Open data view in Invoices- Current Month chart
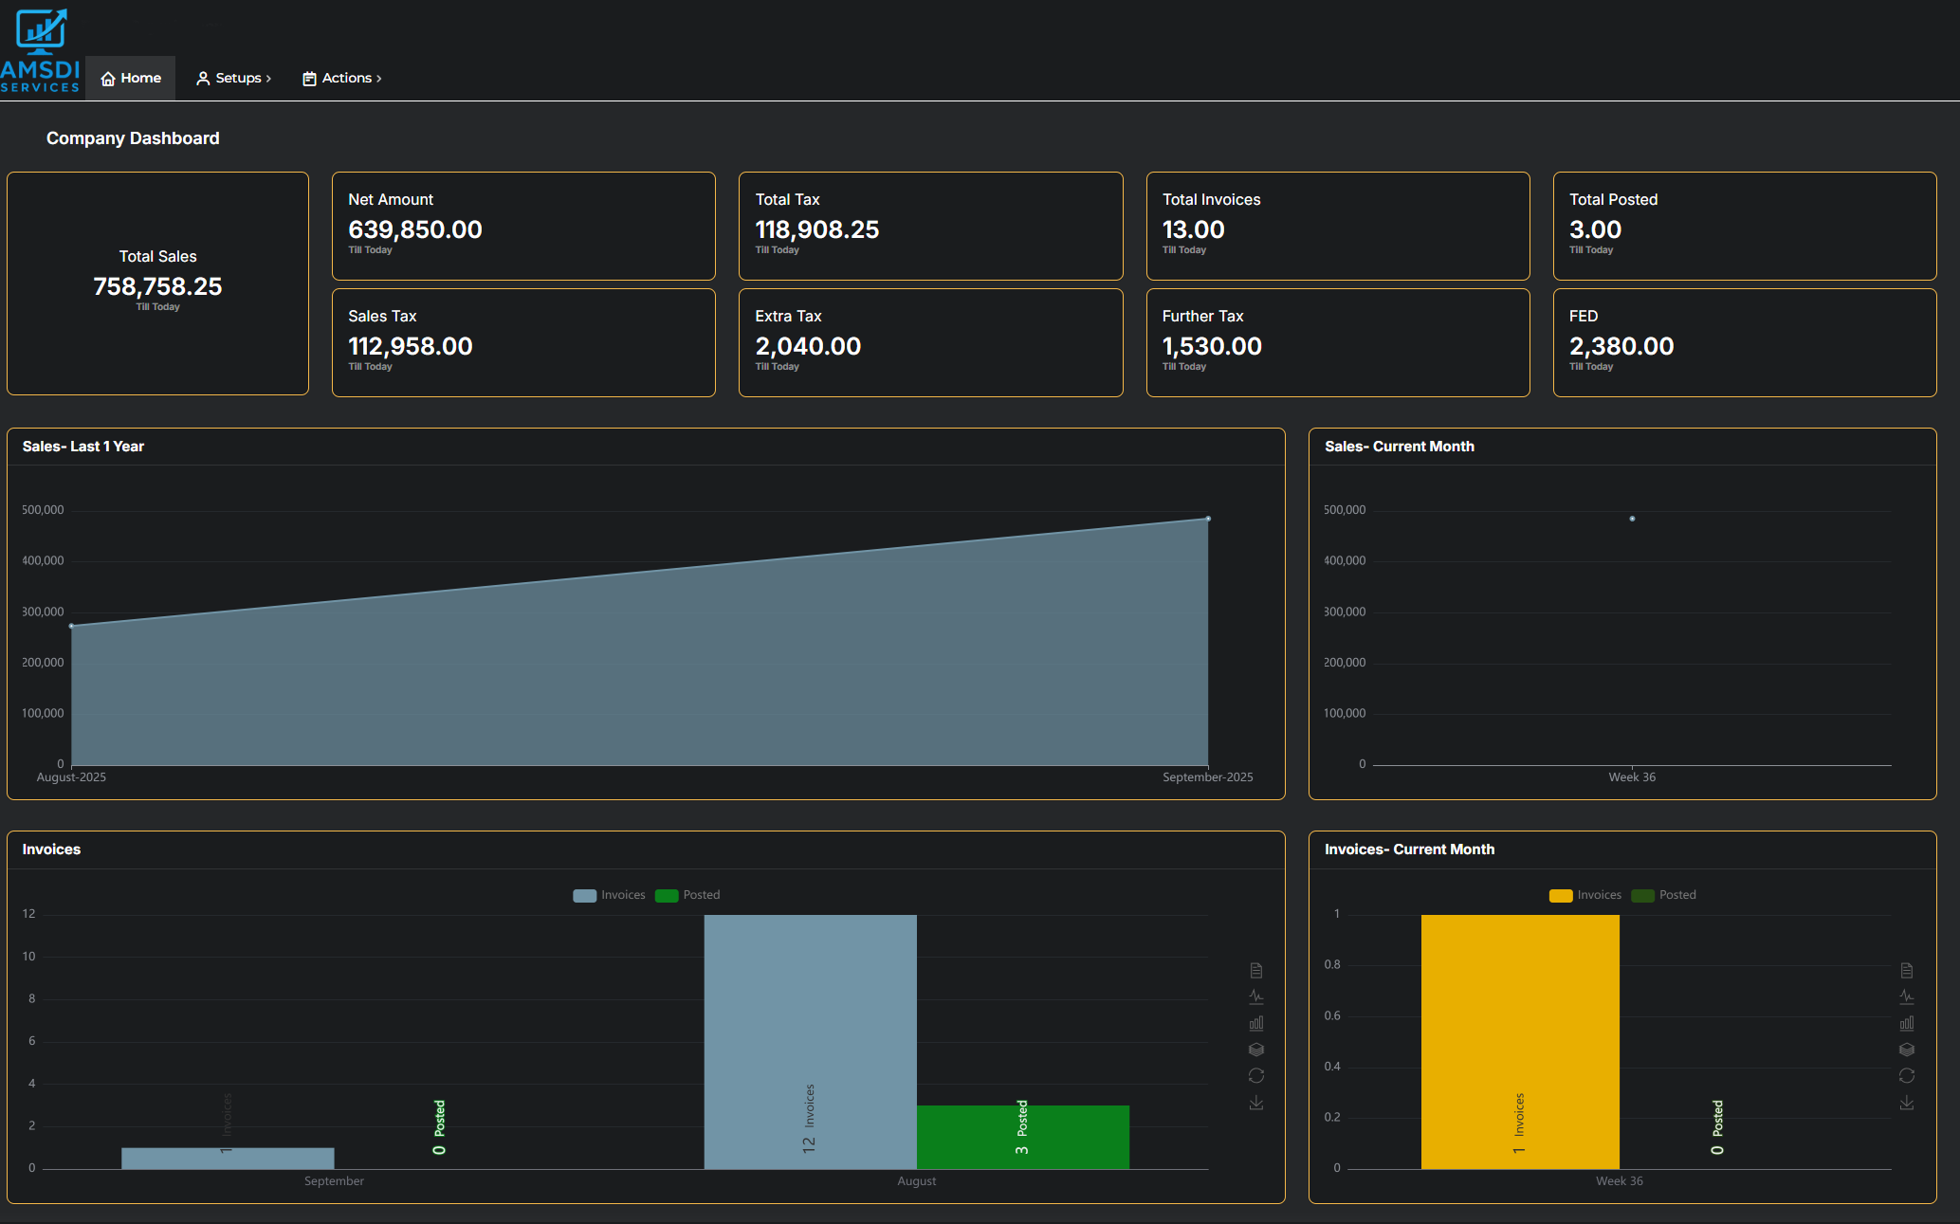The image size is (1960, 1224). [x=1907, y=970]
